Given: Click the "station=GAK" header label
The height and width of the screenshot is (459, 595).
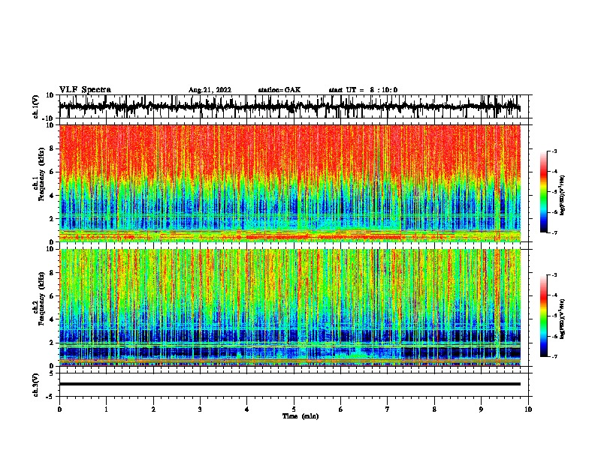Looking at the screenshot, I should pos(279,90).
